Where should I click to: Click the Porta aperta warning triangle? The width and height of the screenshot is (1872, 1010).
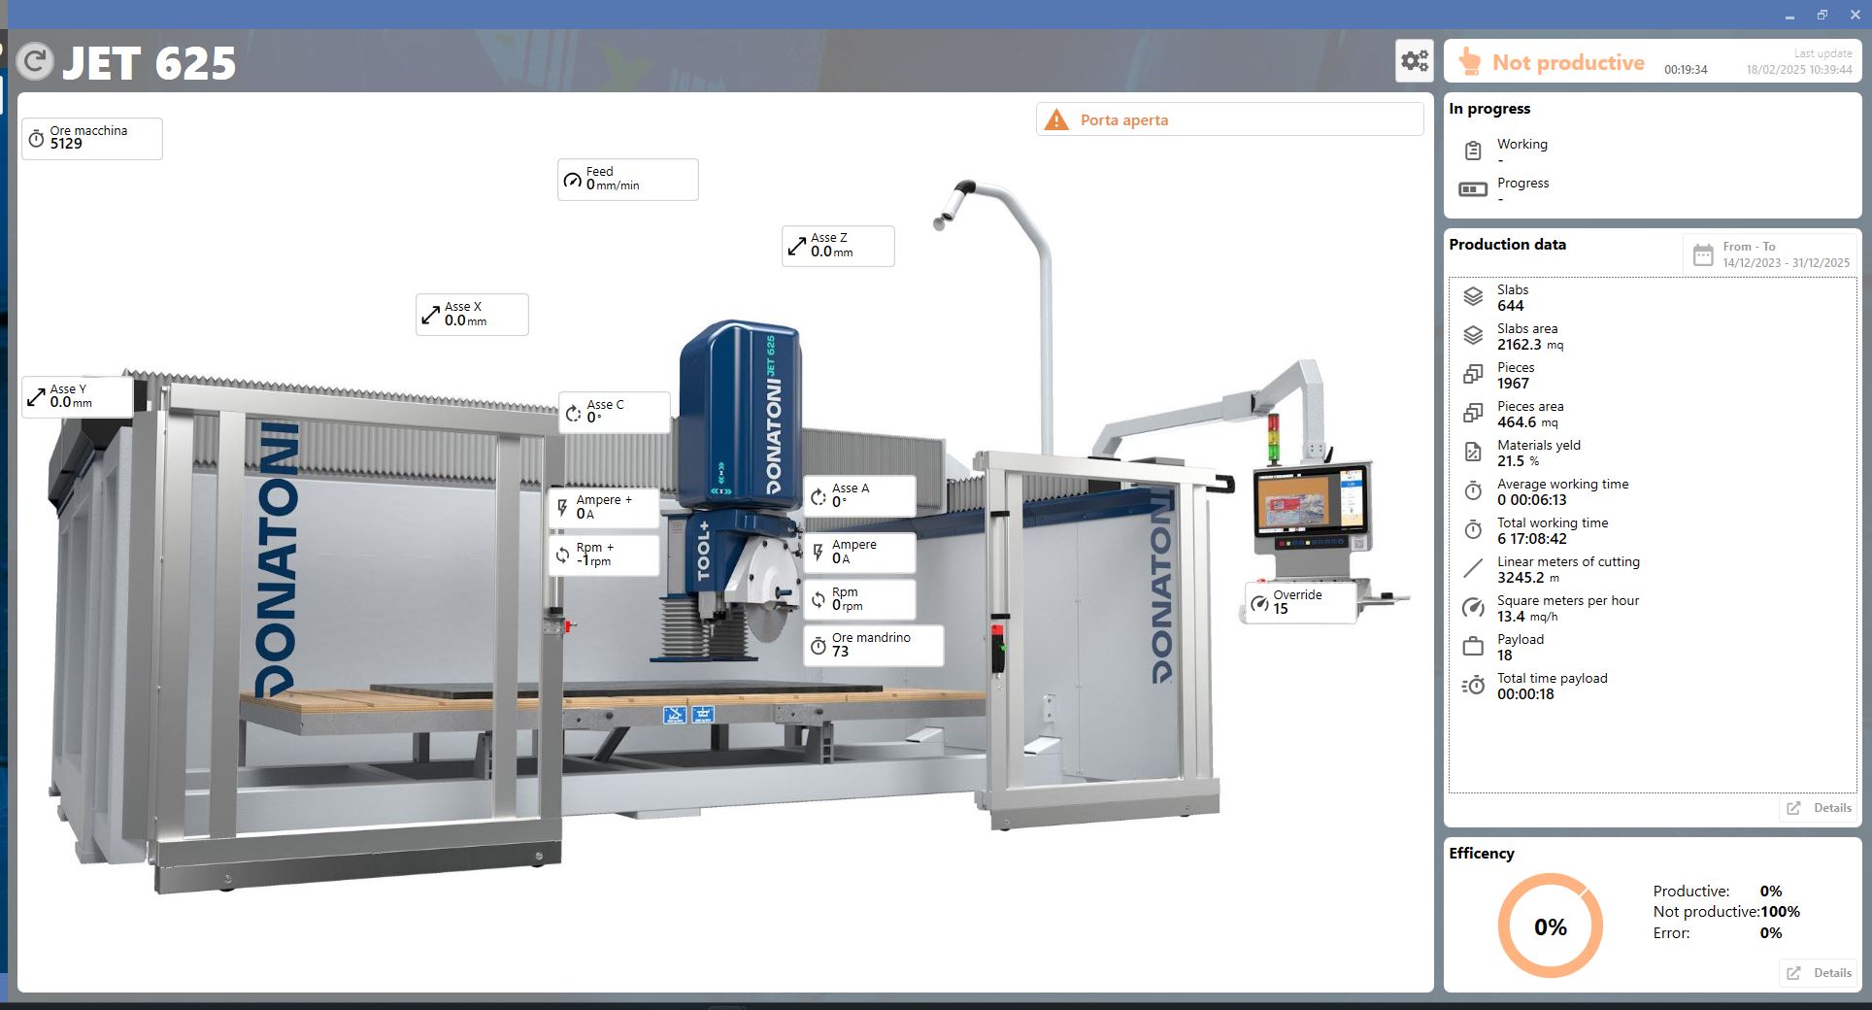(x=1055, y=120)
